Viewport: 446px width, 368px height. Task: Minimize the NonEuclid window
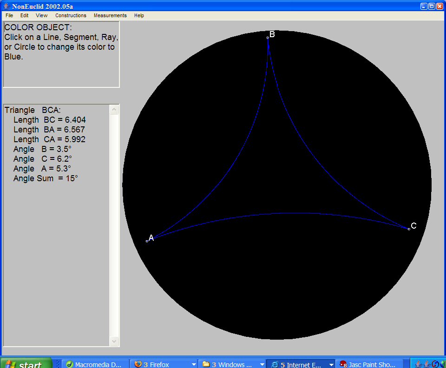point(424,6)
